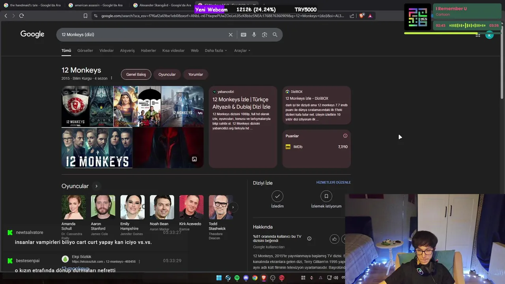The image size is (505, 284).
Task: Open Brave Shields lion icon
Action: (x=361, y=16)
